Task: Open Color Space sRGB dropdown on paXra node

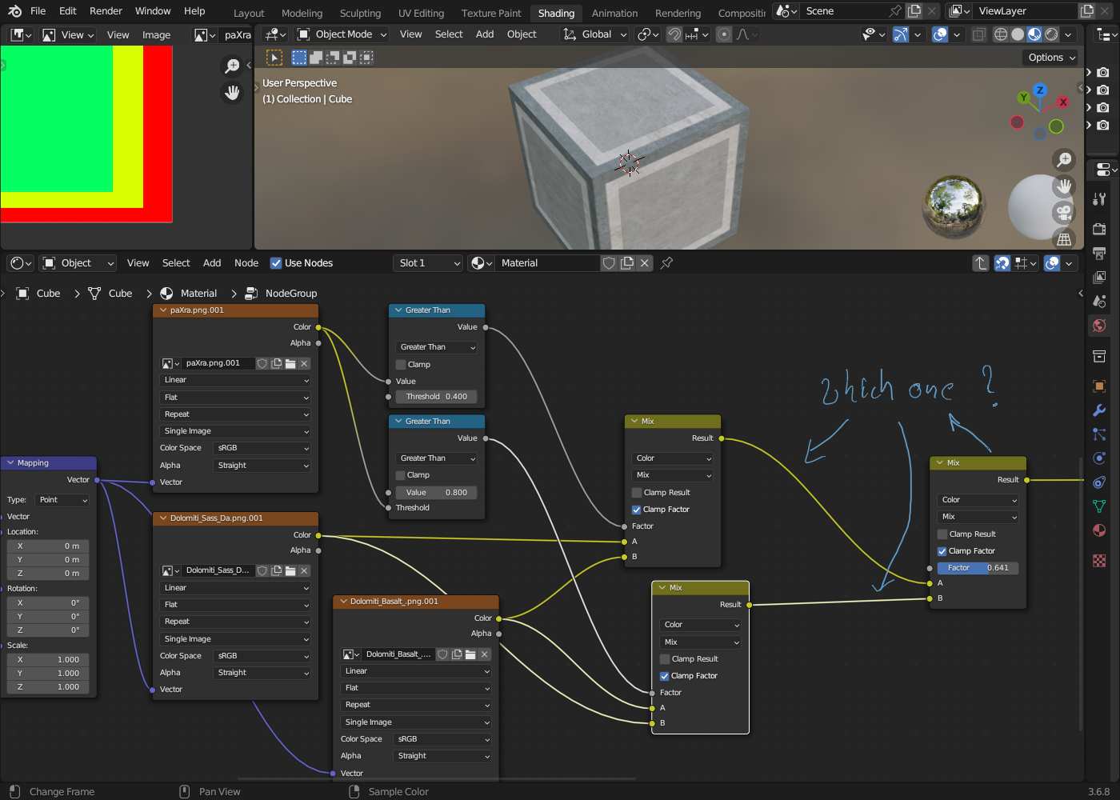Action: point(263,448)
